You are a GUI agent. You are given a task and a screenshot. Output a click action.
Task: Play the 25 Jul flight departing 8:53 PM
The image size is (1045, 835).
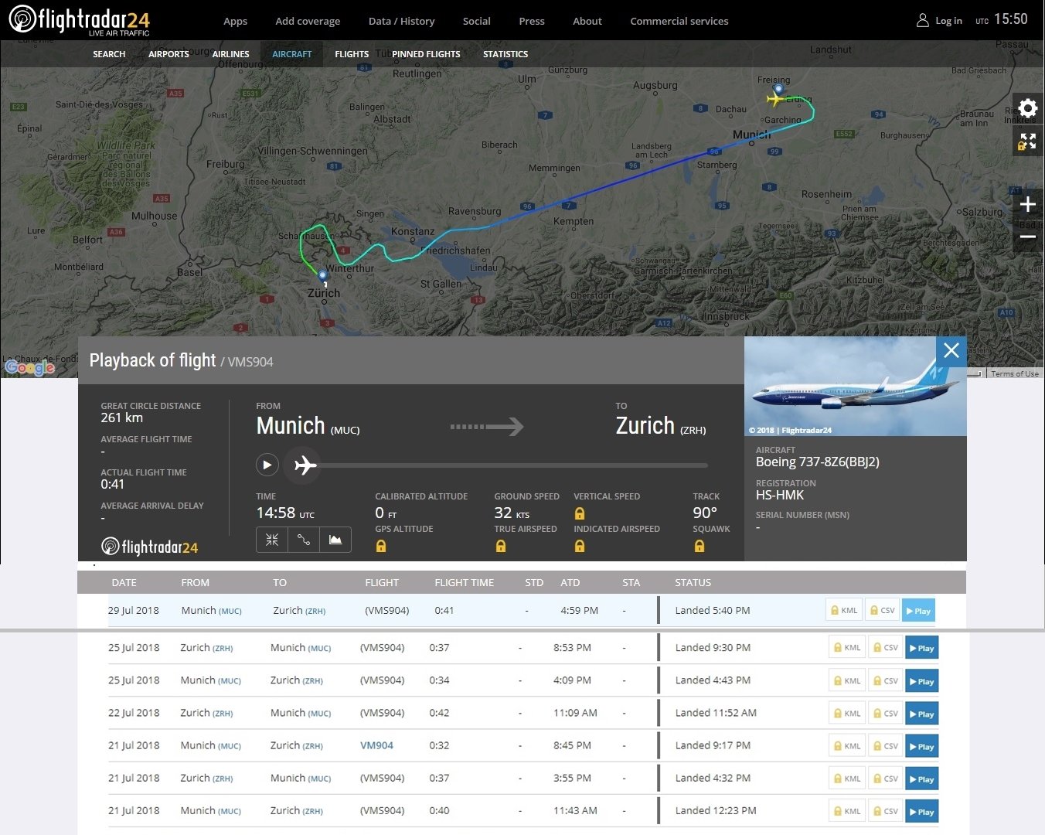click(921, 648)
